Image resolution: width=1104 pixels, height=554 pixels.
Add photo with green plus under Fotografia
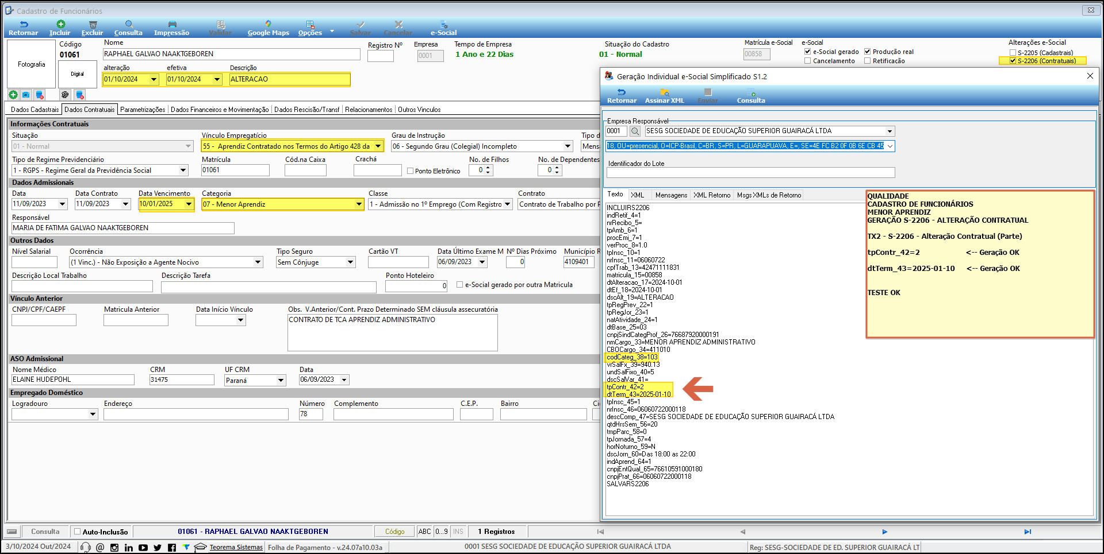pyautogui.click(x=13, y=95)
